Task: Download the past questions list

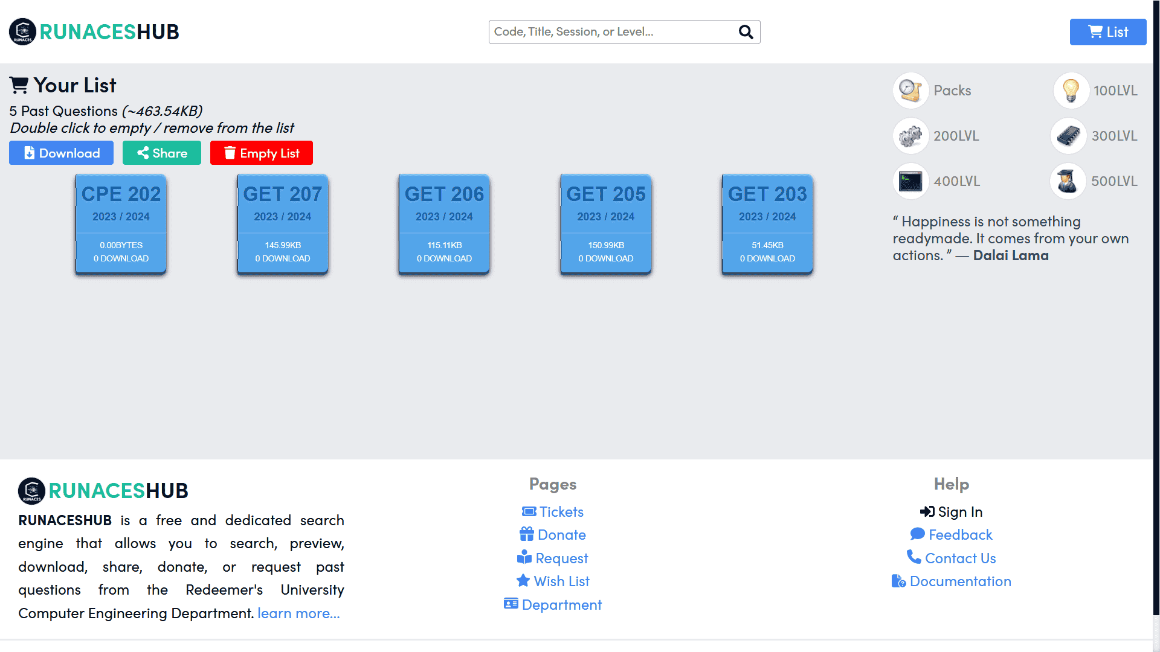Action: tap(61, 153)
